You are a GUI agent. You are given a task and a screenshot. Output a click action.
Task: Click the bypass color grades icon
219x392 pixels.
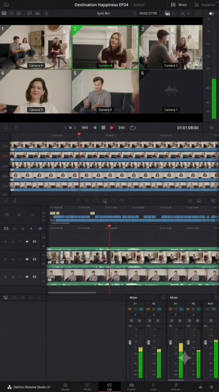198,14
